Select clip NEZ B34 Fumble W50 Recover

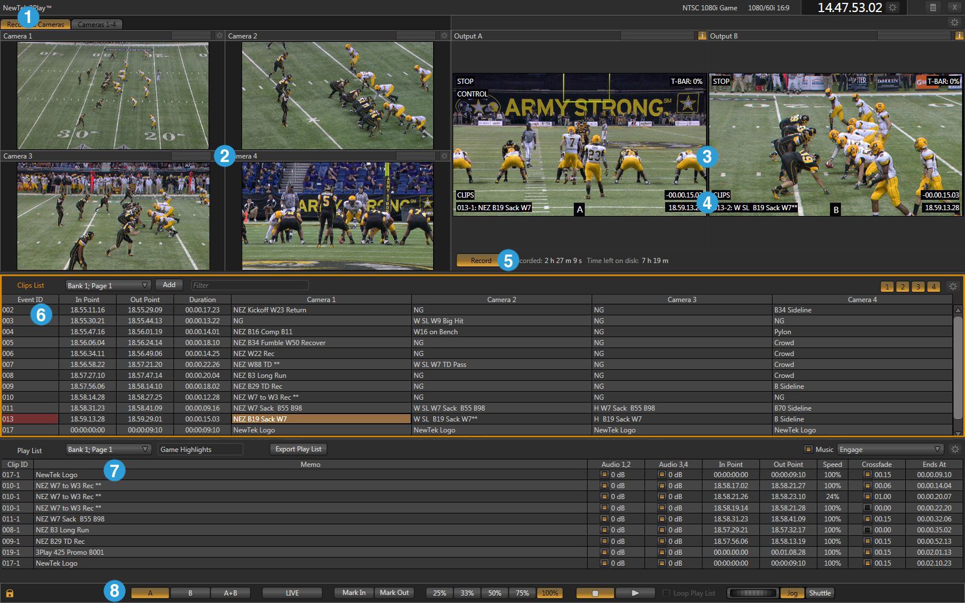[x=321, y=342]
